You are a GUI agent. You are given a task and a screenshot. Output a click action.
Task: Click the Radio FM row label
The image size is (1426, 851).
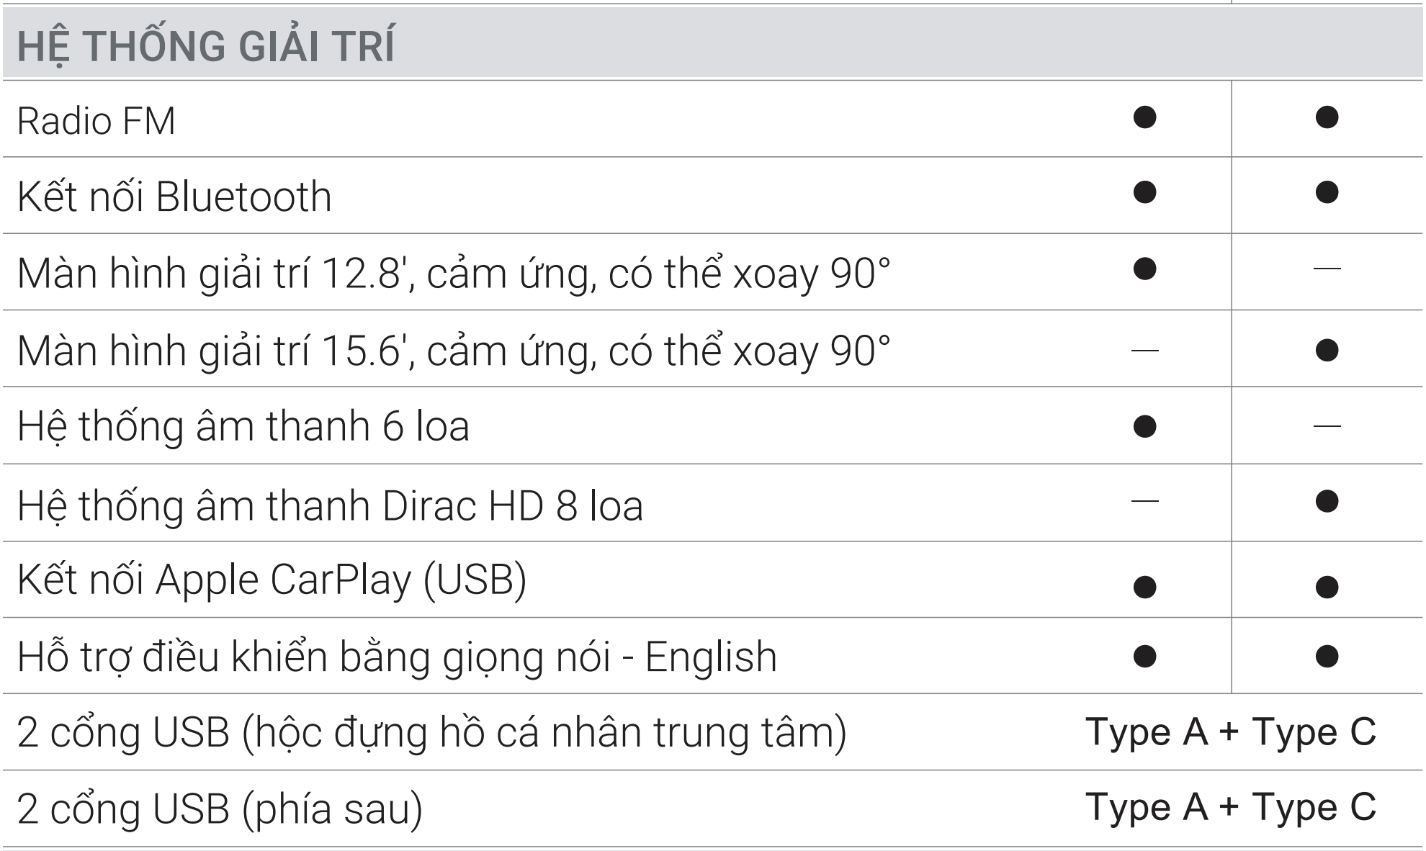pos(96,120)
